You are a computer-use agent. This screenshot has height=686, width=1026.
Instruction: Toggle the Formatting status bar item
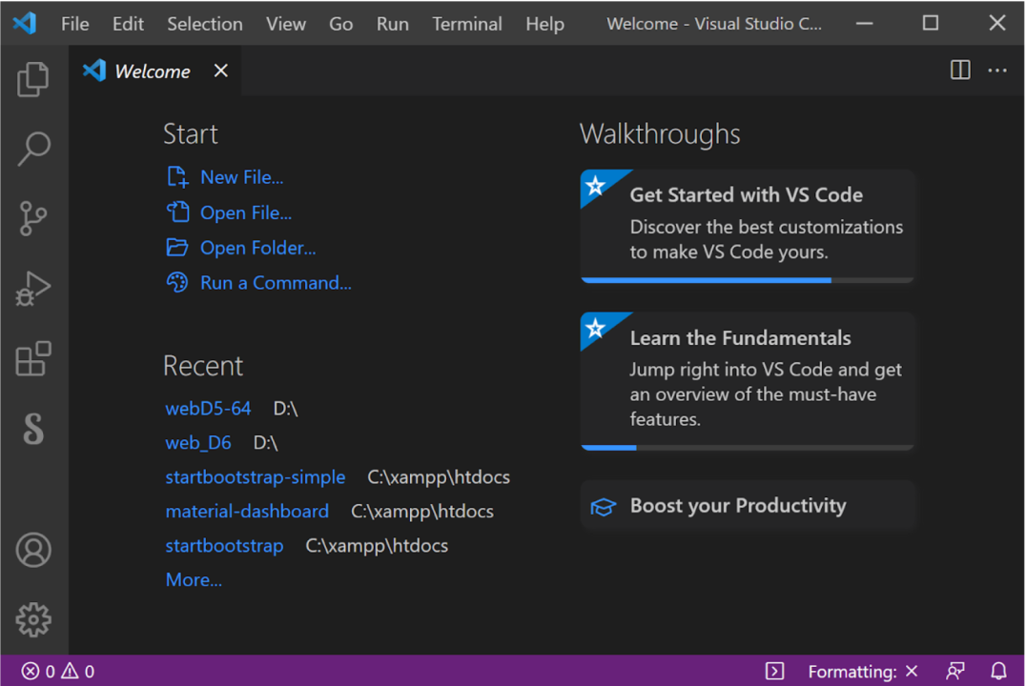862,671
